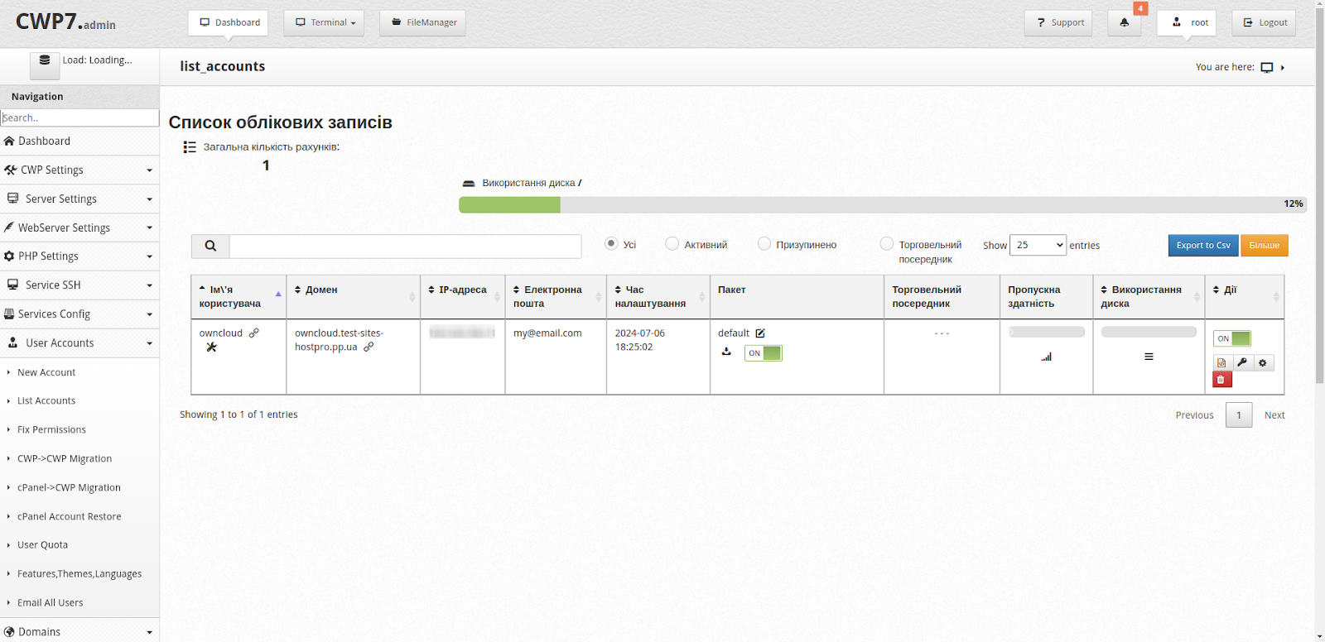1325x642 pixels.
Task: Expand Server Settings menu
Action: 79,199
